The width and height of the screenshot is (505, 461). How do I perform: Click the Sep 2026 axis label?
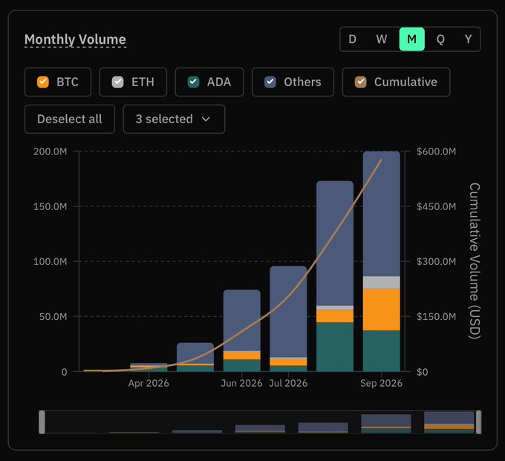pos(381,383)
